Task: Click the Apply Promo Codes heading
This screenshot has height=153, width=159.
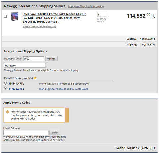Action: click(x=17, y=103)
